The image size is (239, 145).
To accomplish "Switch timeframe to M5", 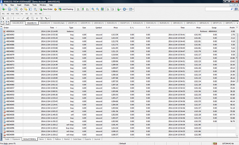I will [8, 14].
